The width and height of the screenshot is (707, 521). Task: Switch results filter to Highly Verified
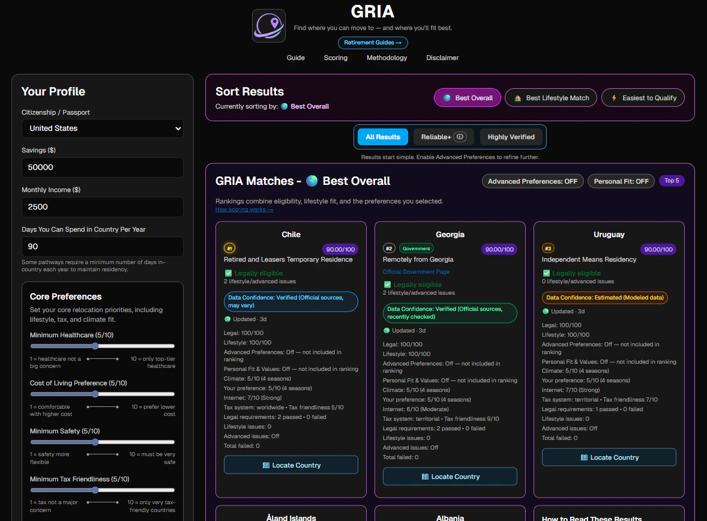(511, 136)
